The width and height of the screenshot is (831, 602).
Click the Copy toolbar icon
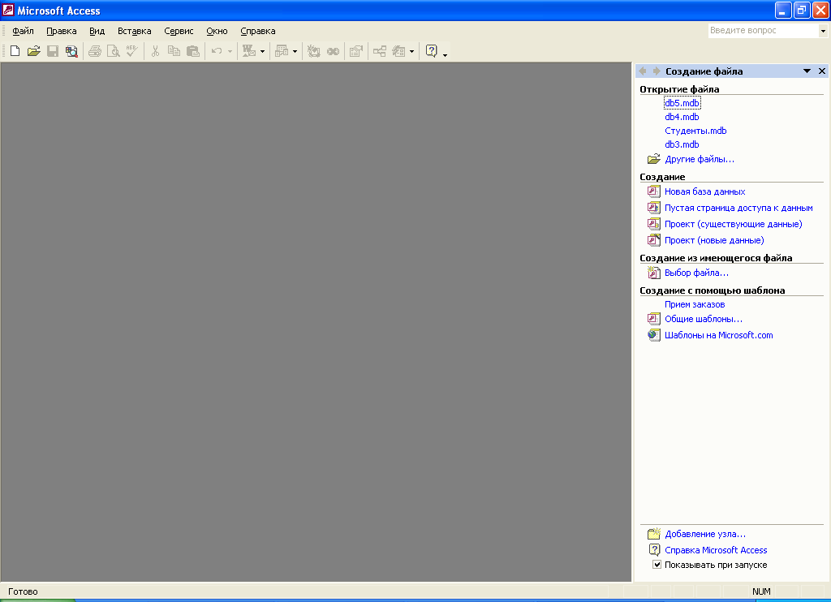[x=174, y=51]
